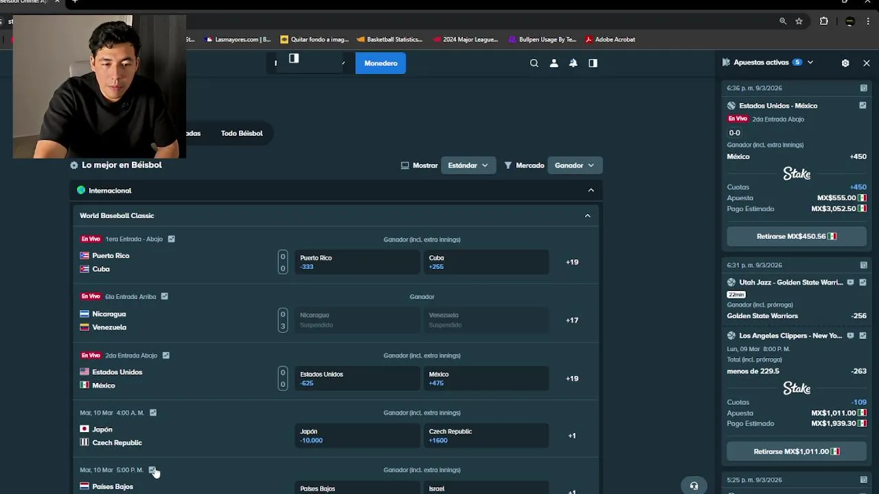The height and width of the screenshot is (494, 879).
Task: Open stats chart icon for Puerto Rico - Cuba
Action: point(171,239)
